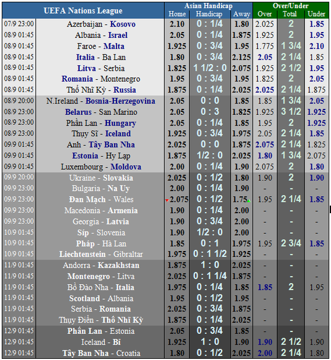Screen dimensions: 331x360
Task: Choose Over odds 2.075 for Anh match
Action: 265,144
